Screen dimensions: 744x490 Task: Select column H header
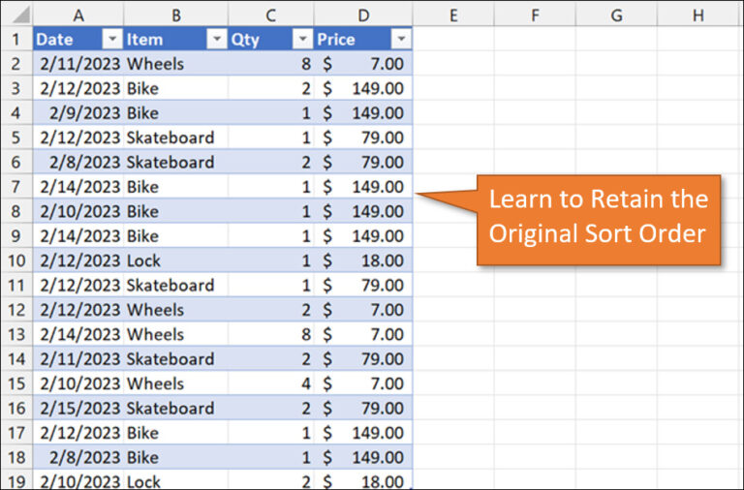(698, 15)
